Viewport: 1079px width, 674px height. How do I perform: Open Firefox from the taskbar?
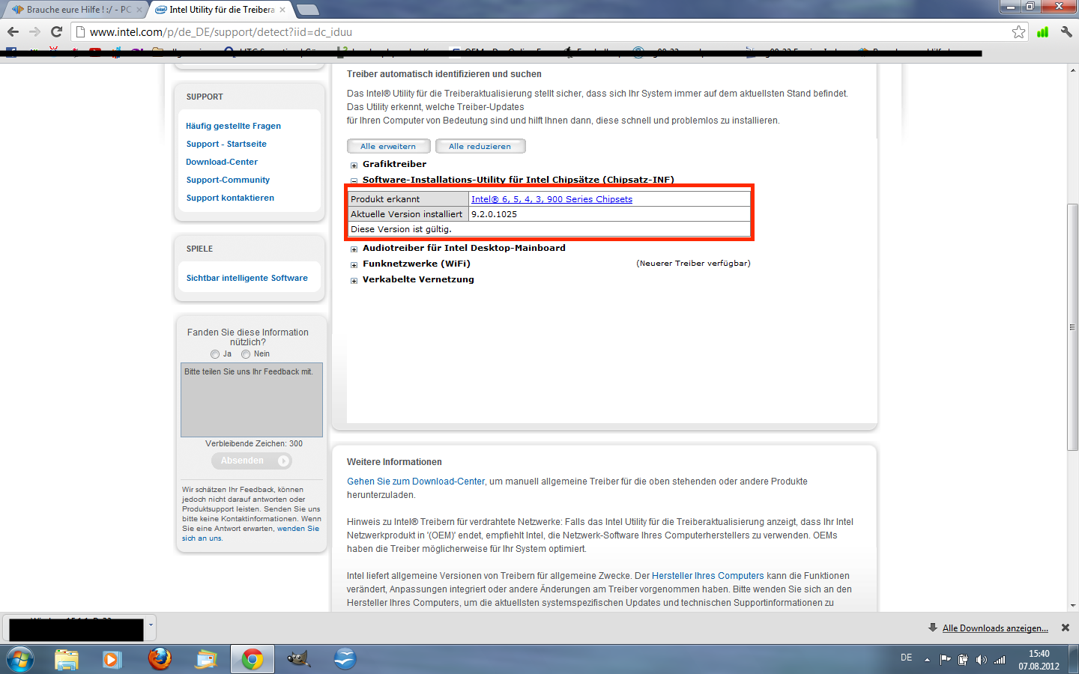(159, 660)
